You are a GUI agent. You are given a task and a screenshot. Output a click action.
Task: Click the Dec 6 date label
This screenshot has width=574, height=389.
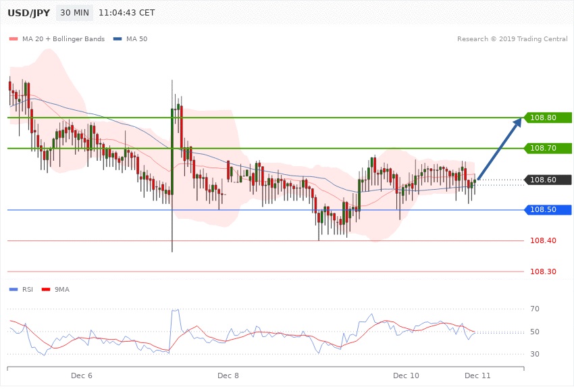[82, 375]
